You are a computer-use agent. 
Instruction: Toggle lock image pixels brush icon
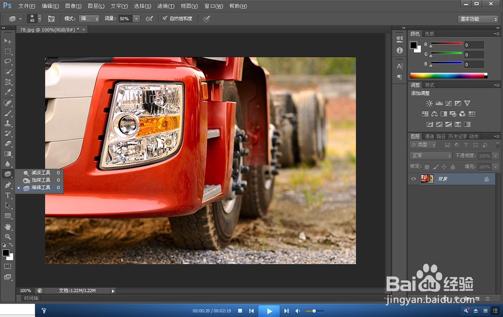(x=435, y=167)
